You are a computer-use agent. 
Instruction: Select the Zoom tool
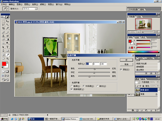tap(7, 58)
